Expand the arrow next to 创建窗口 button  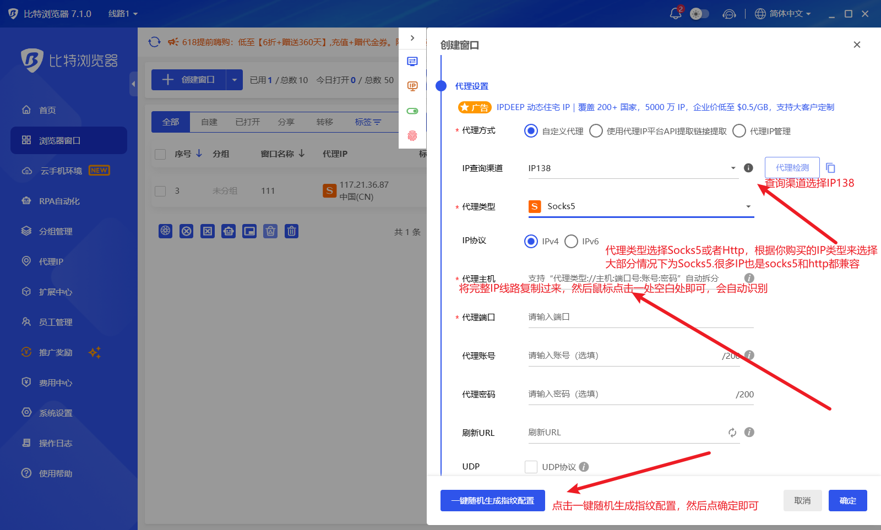click(235, 80)
